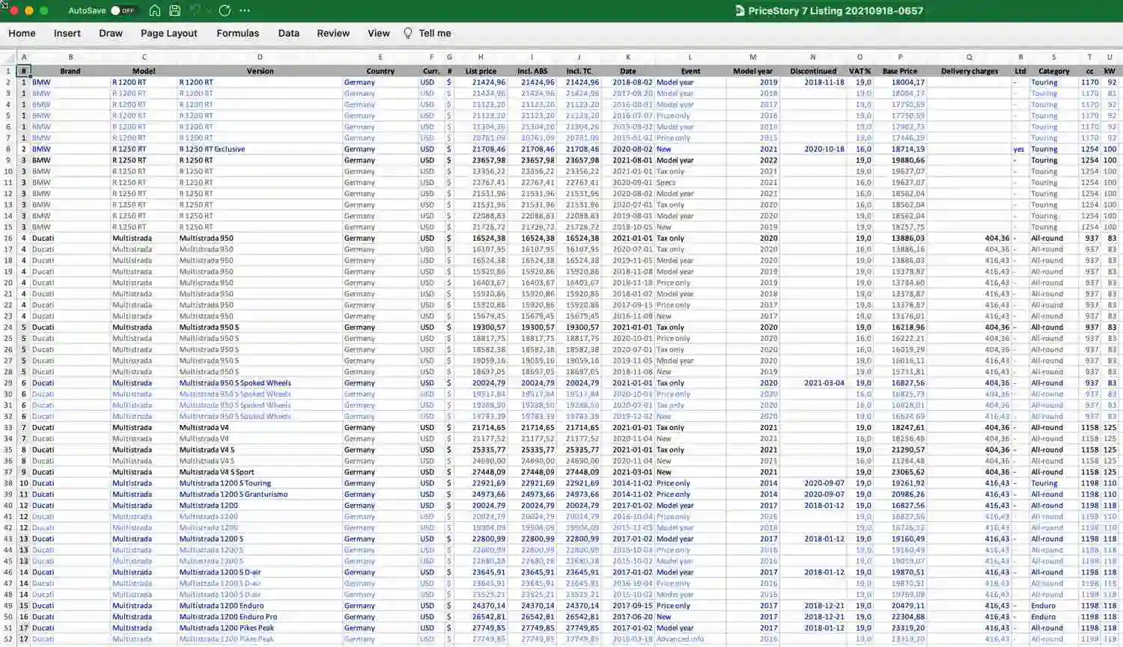Click the Incl. ABS header cell
This screenshot has width=1123, height=647.
(532, 71)
